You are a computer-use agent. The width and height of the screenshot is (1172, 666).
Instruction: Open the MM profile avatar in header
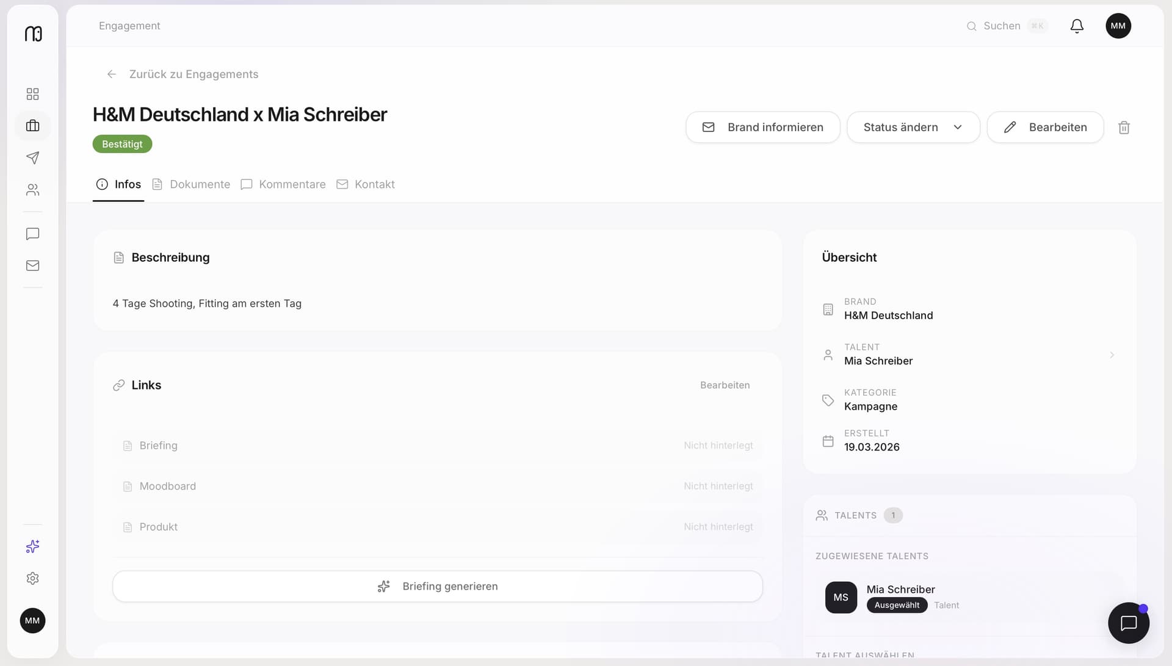[1118, 26]
